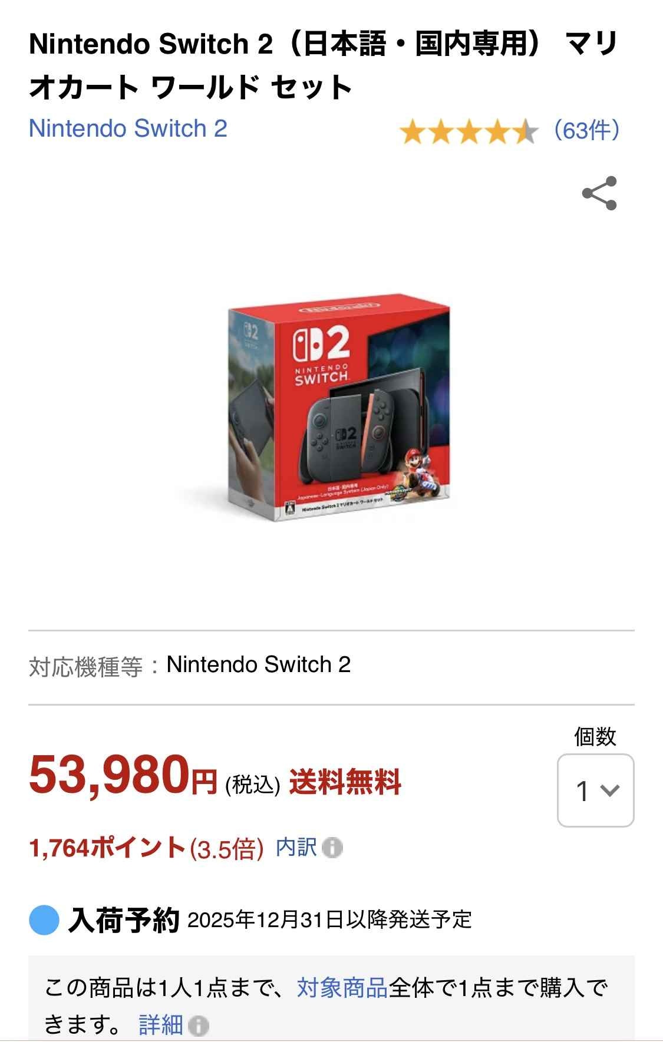
Task: Open the 詳細 purchase limit details
Action: tap(161, 1025)
